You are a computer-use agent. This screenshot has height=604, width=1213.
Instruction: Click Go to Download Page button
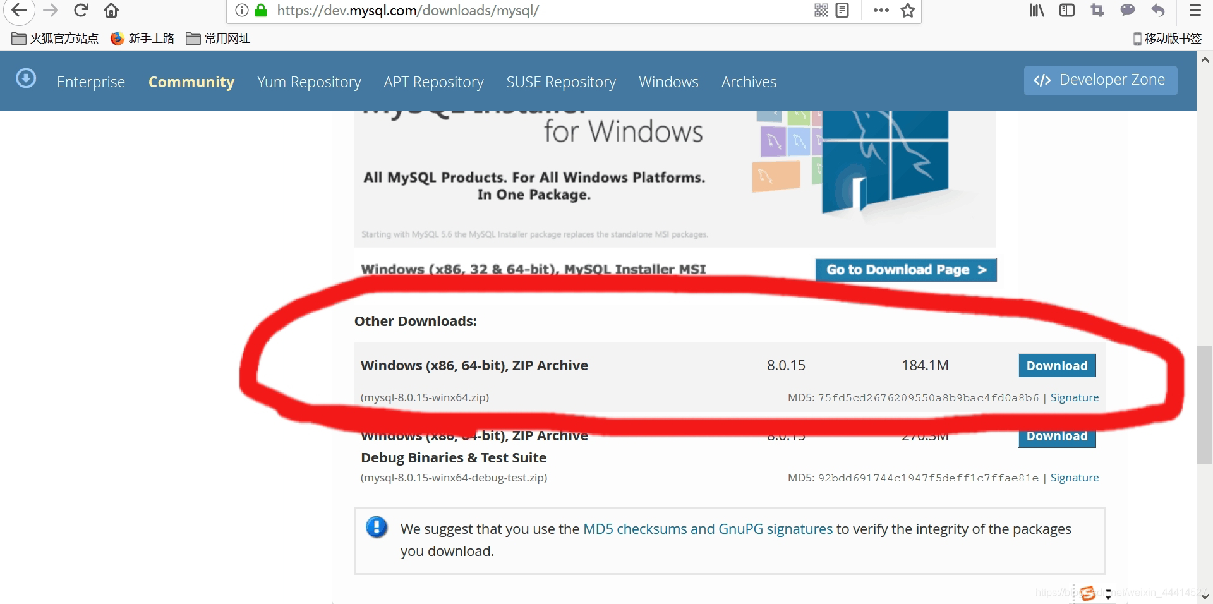pyautogui.click(x=906, y=270)
